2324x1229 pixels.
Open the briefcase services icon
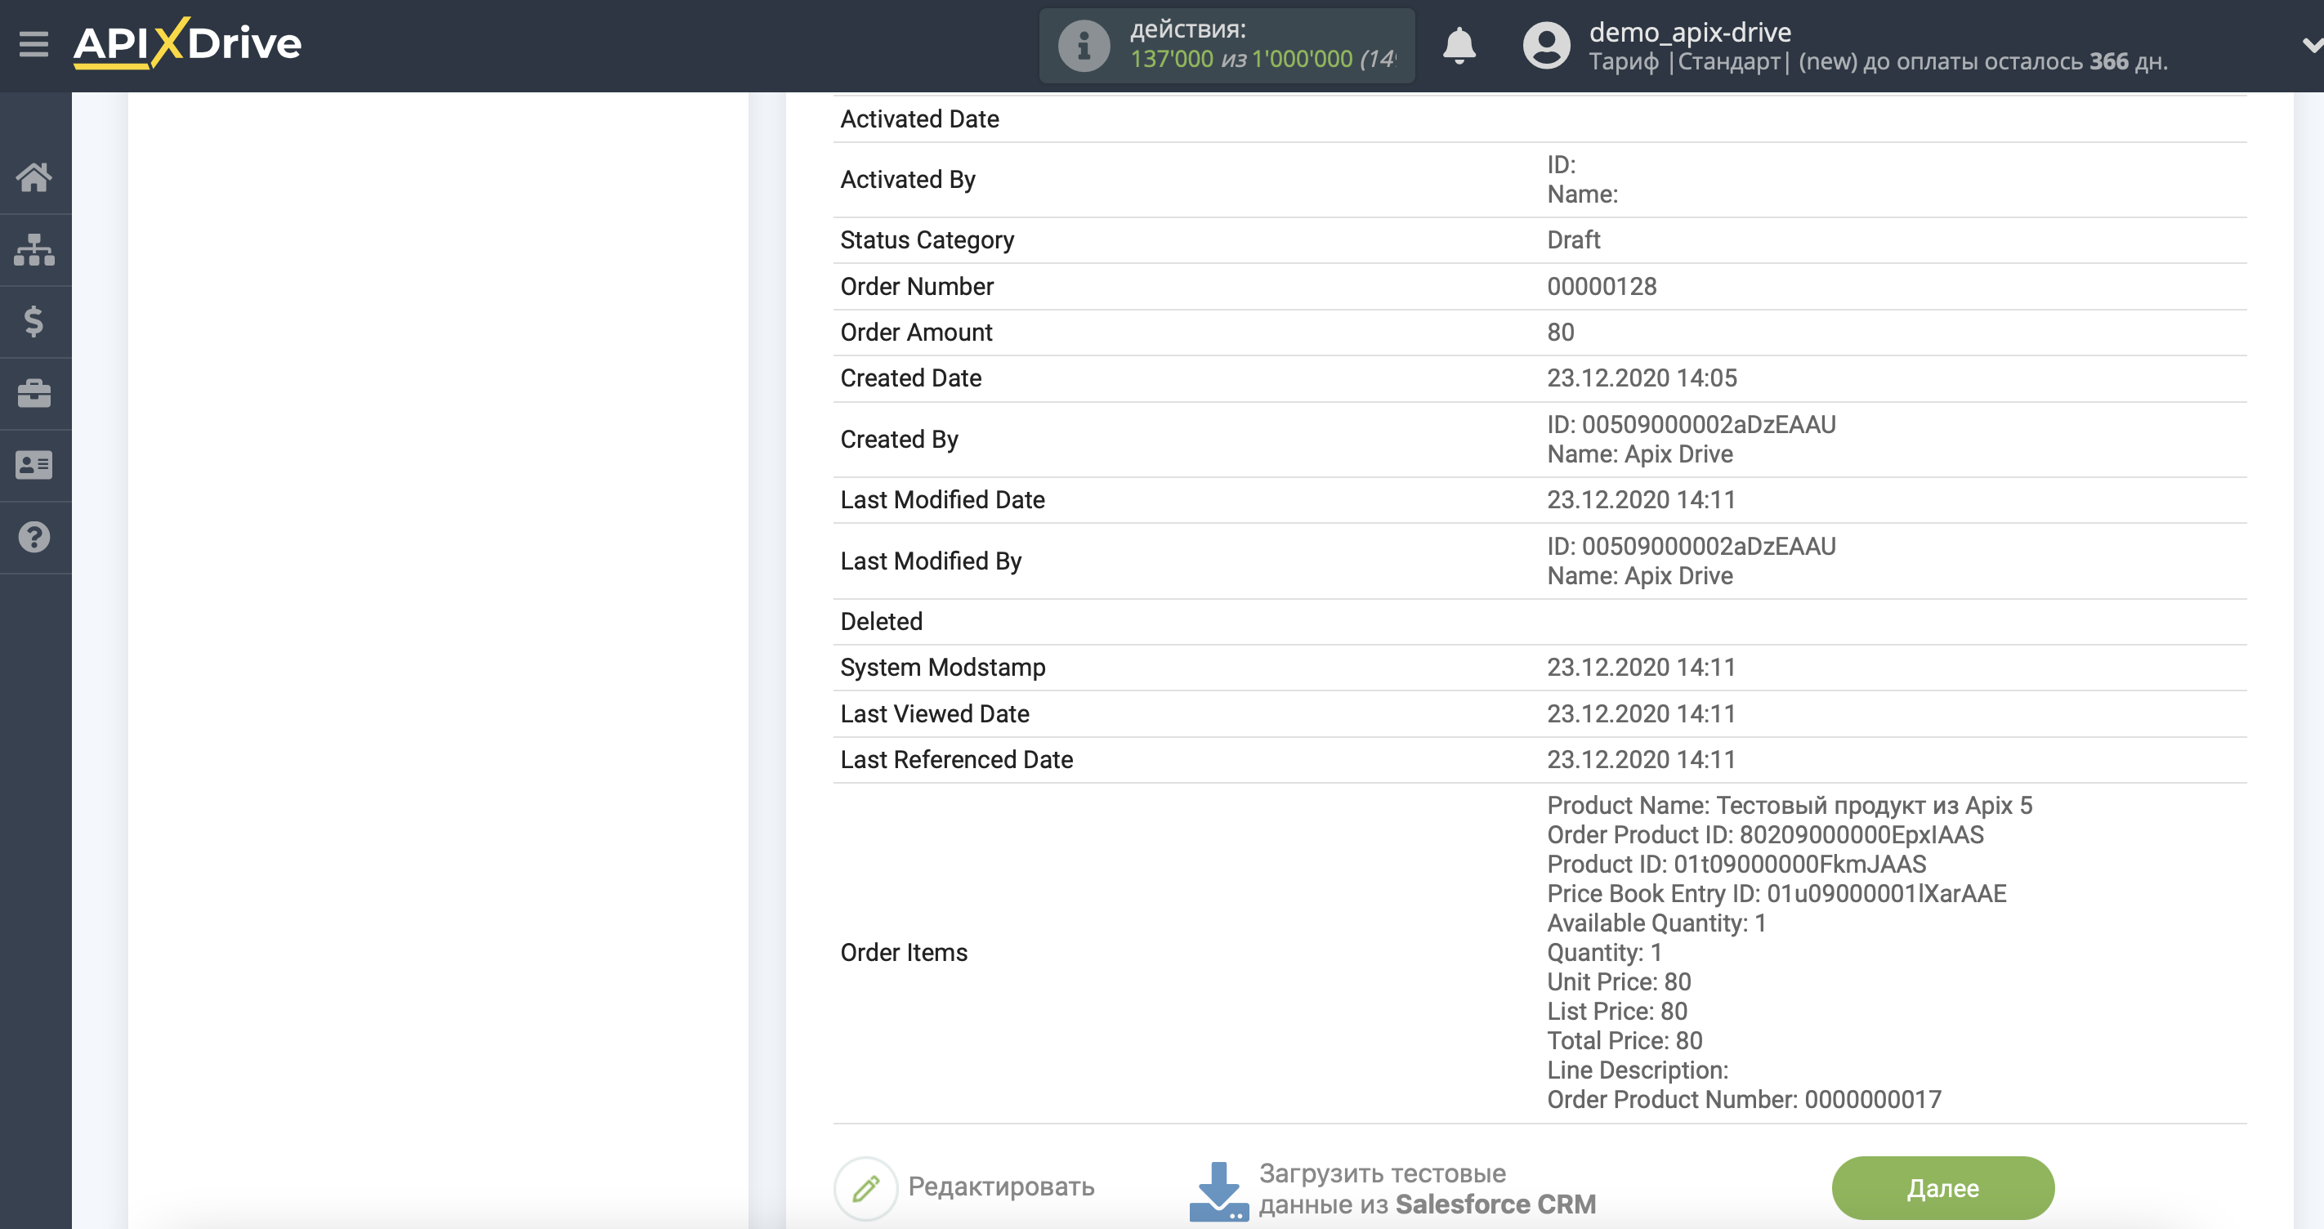(34, 393)
